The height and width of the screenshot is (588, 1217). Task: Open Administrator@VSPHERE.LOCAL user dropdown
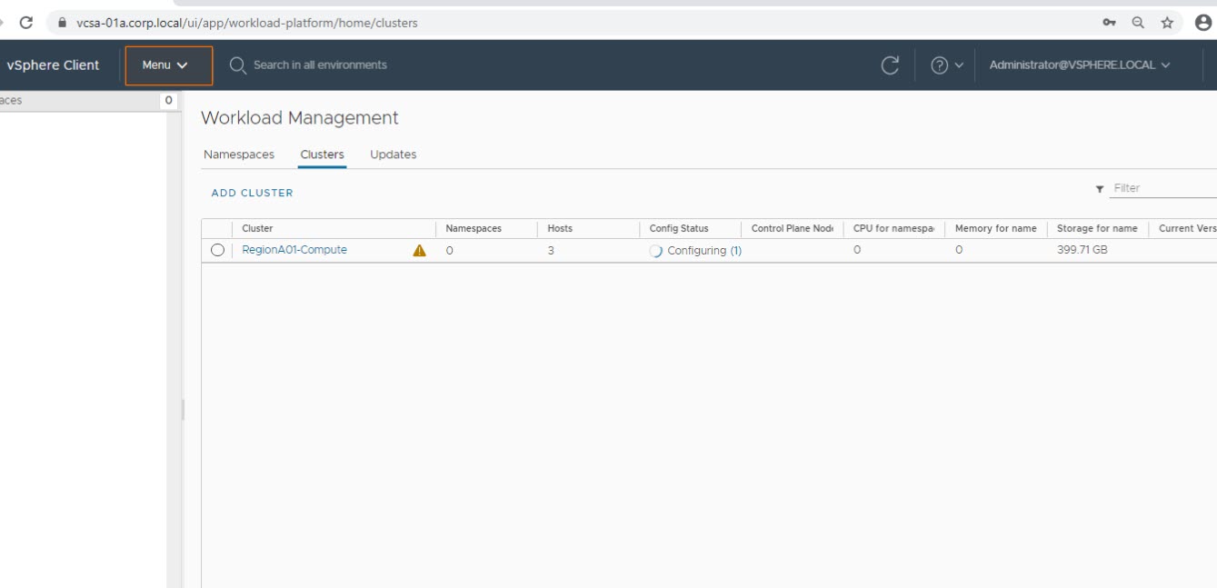click(1079, 65)
